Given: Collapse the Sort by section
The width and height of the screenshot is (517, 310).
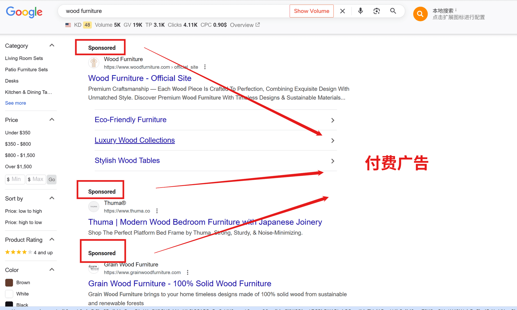Looking at the screenshot, I should tap(52, 198).
